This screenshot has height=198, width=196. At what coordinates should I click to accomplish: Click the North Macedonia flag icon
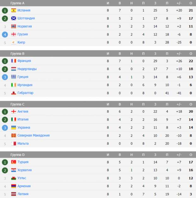[14, 135]
